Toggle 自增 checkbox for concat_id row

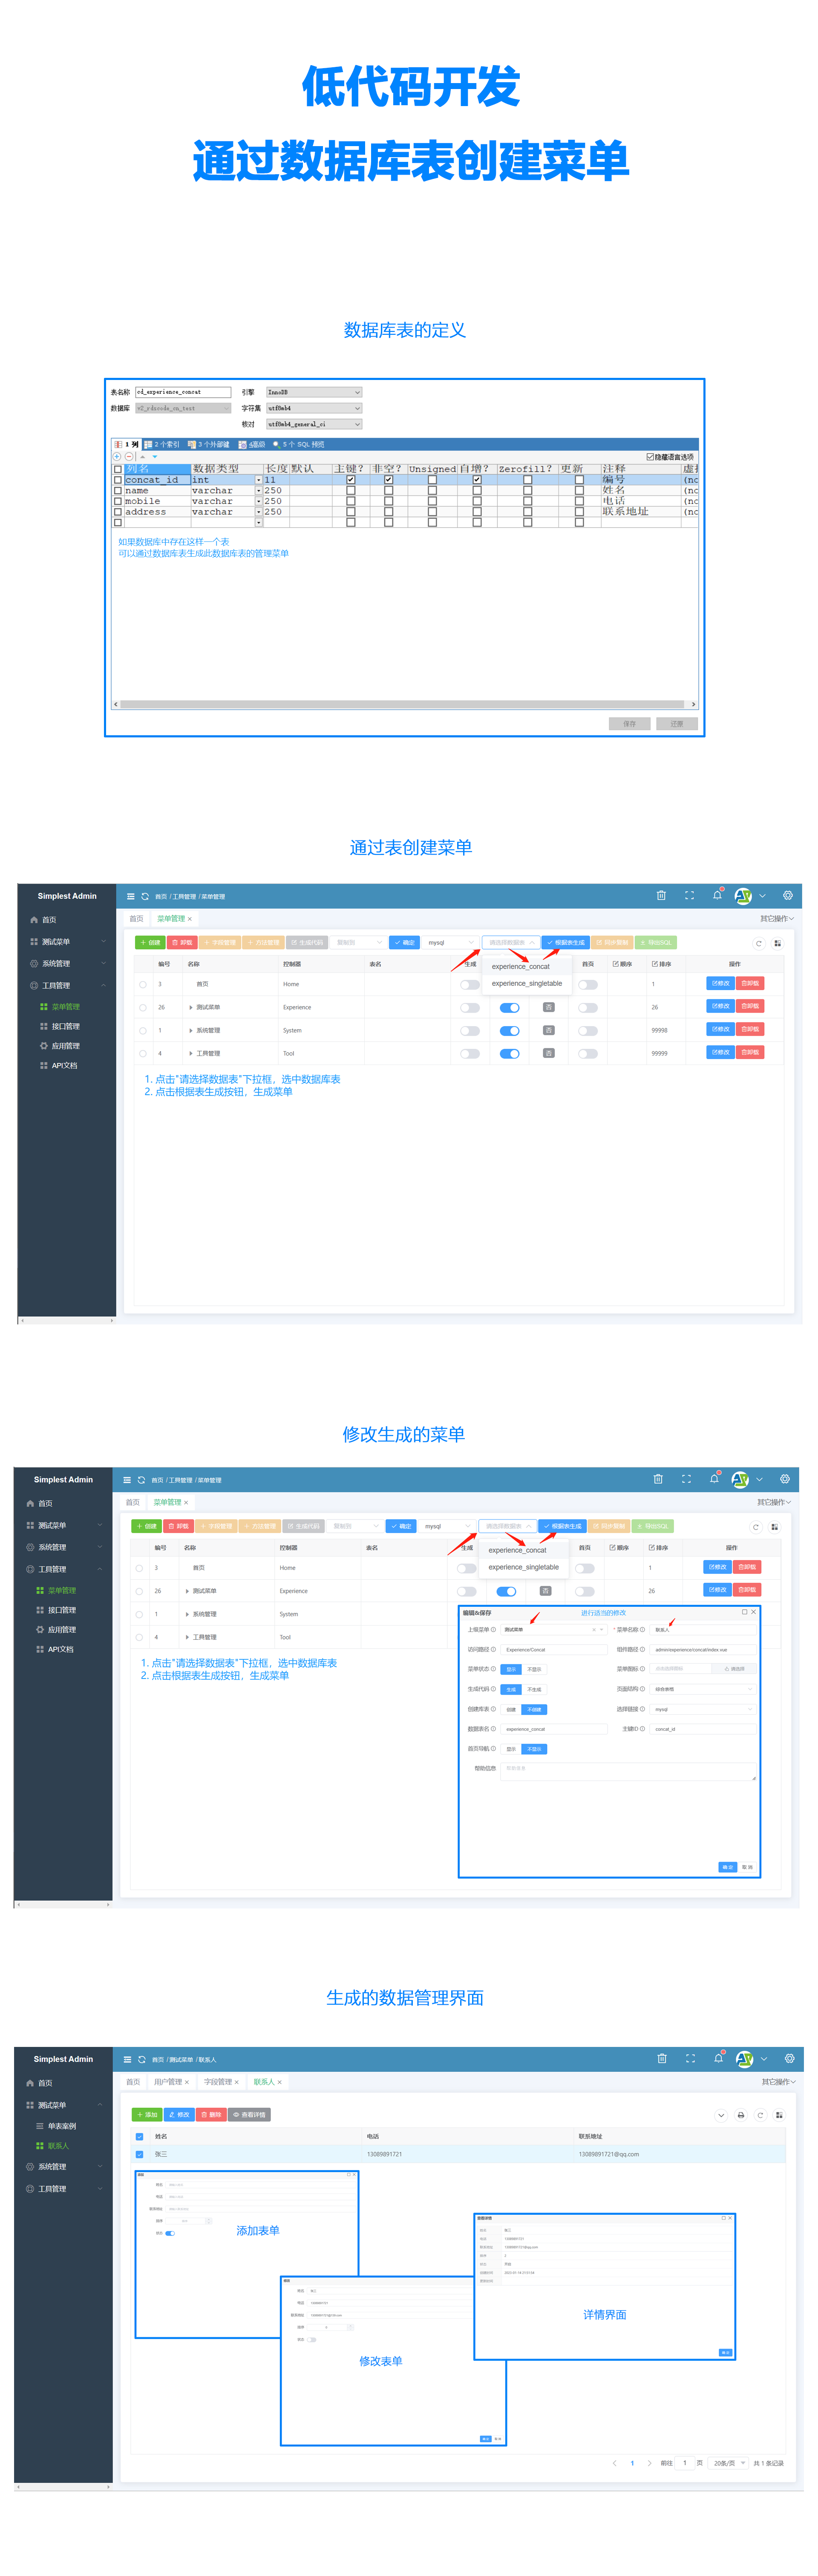point(477,480)
